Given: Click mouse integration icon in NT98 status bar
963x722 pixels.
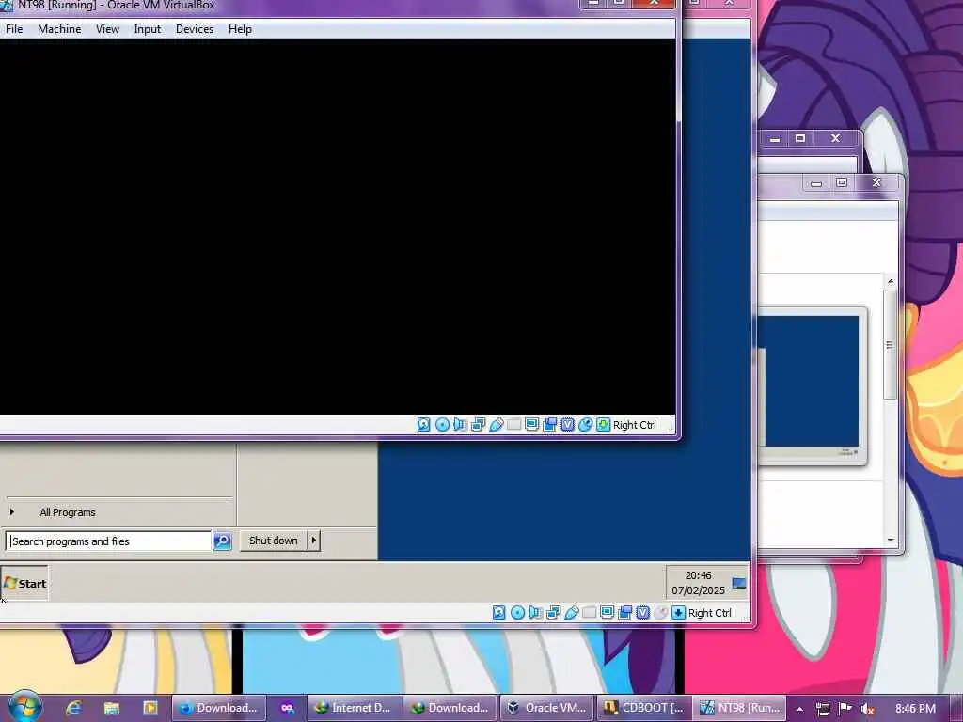Looking at the screenshot, I should click(585, 424).
